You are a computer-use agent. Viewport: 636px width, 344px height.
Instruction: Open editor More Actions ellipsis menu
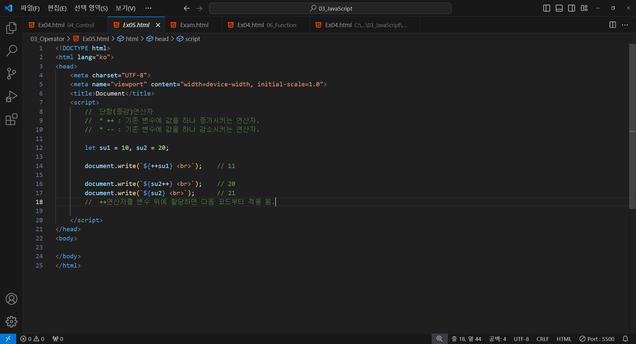[x=625, y=25]
